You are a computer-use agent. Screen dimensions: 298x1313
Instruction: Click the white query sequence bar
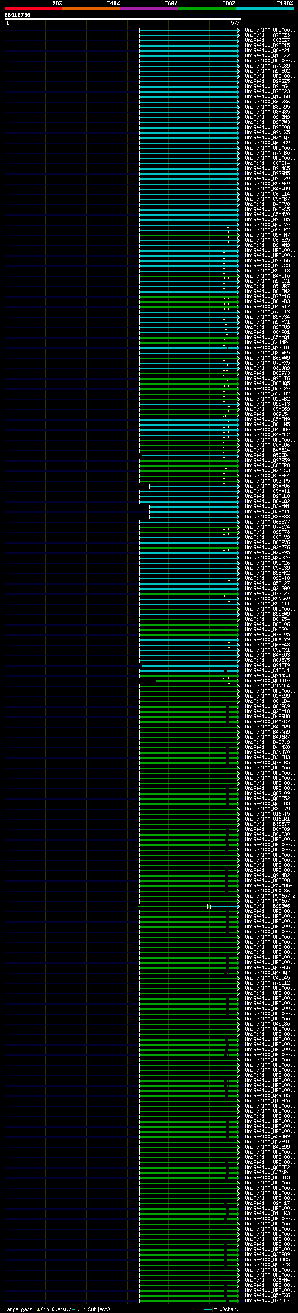(x=122, y=19)
